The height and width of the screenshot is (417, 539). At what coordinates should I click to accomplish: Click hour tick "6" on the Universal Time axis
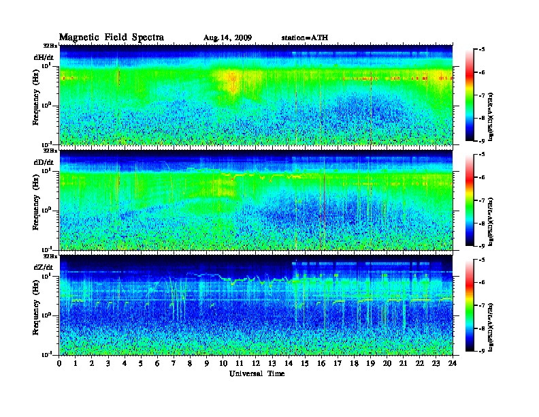pyautogui.click(x=157, y=363)
